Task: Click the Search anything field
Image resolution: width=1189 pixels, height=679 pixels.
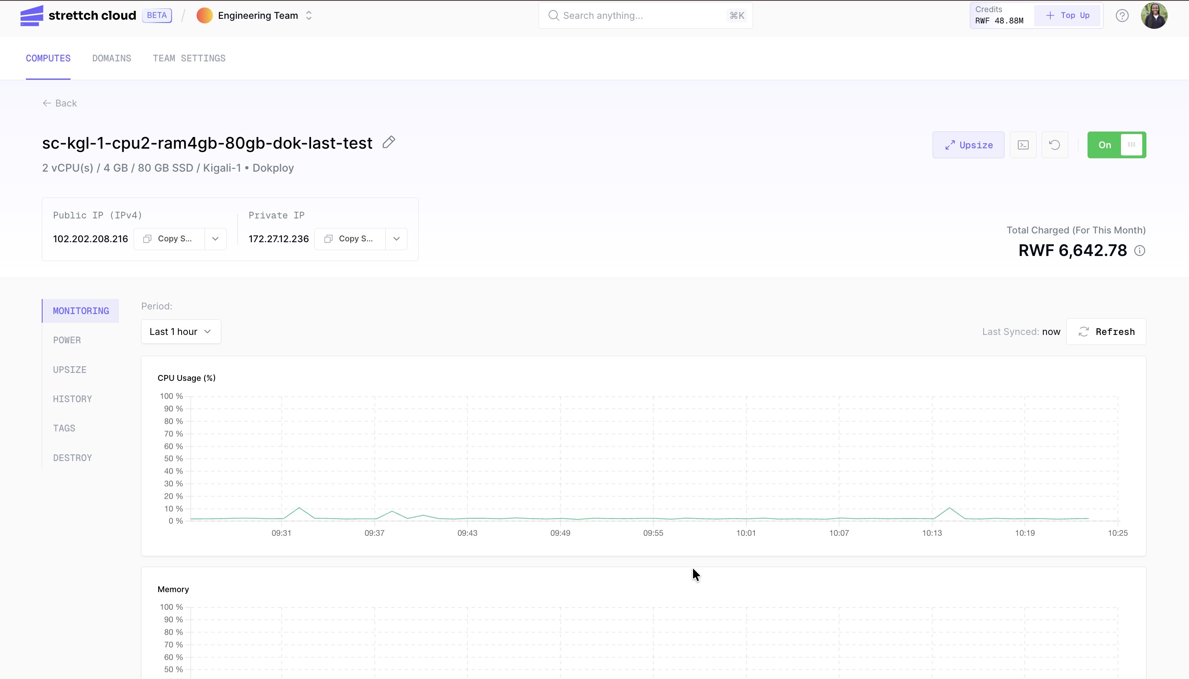Action: (645, 15)
